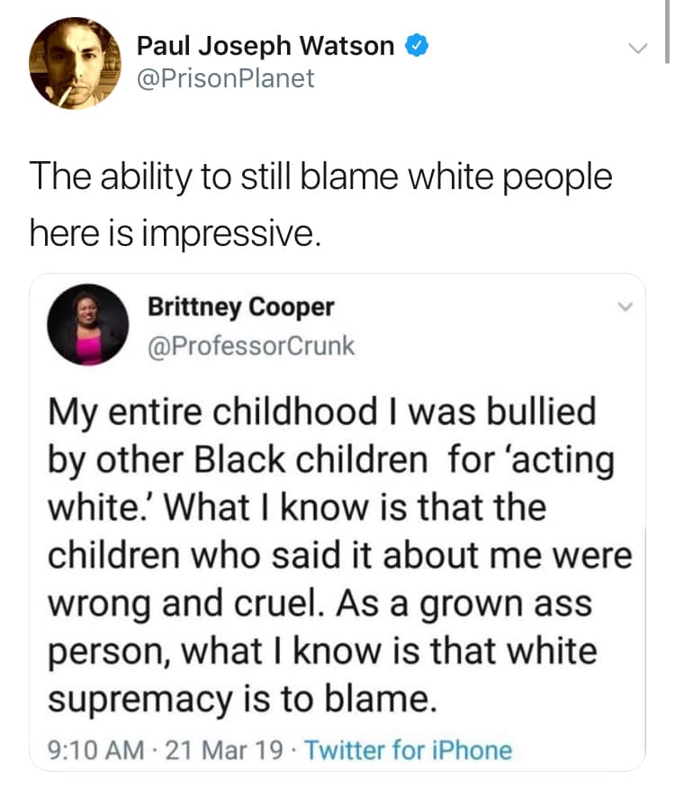
Task: Click the line "person, what I know is that white"
Action: click(x=321, y=649)
